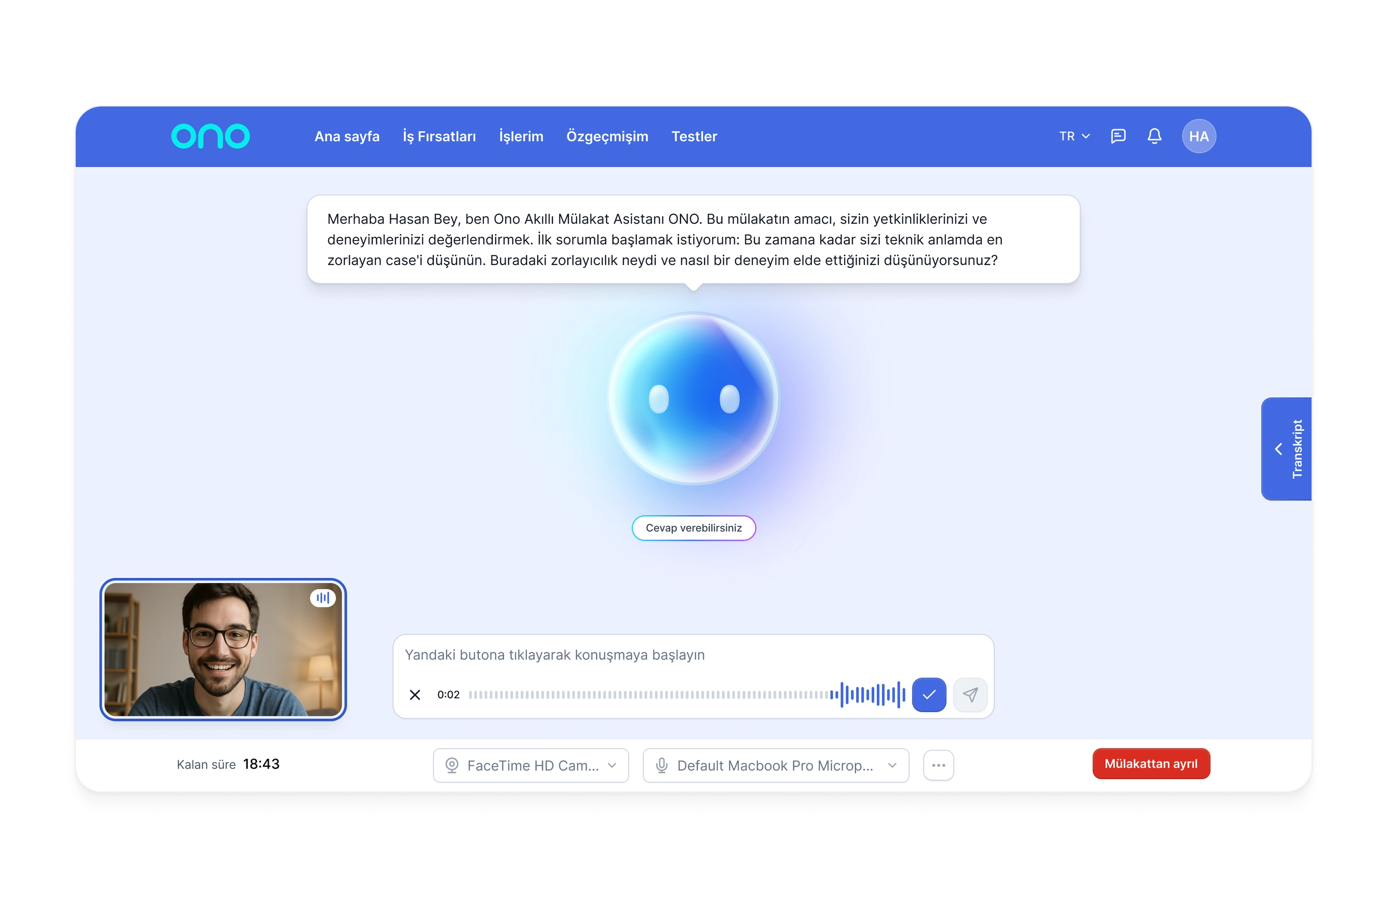Navigate to Özgeçmişim page

(607, 136)
